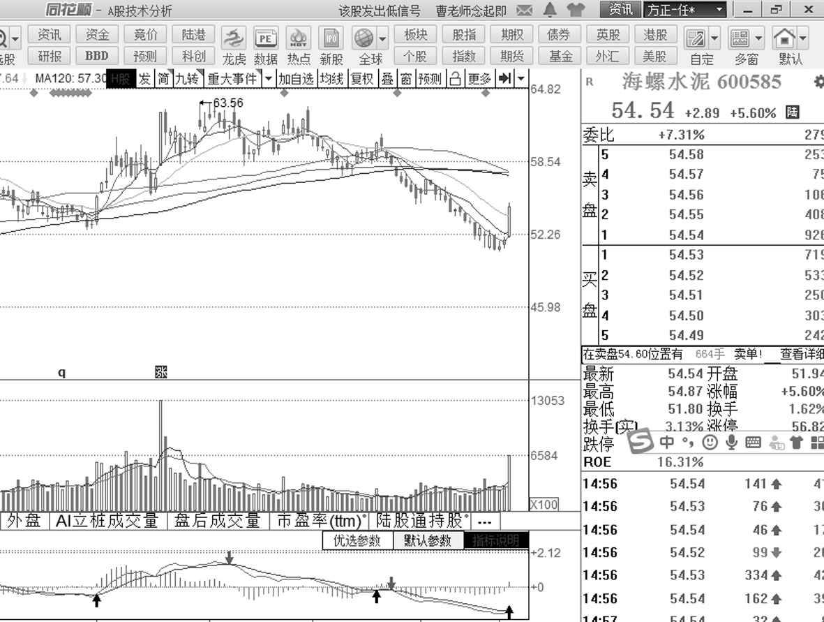Click the bell notification icon in title bar
Screen dimensions: 824x622
click(550, 10)
